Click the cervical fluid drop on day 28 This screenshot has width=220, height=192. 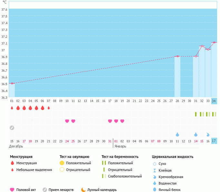[x=177, y=134]
